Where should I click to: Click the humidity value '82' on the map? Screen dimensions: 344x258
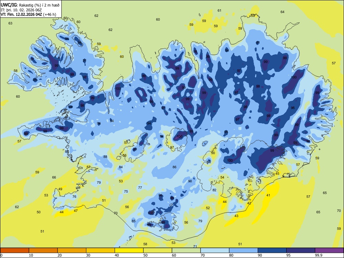(214, 190)
